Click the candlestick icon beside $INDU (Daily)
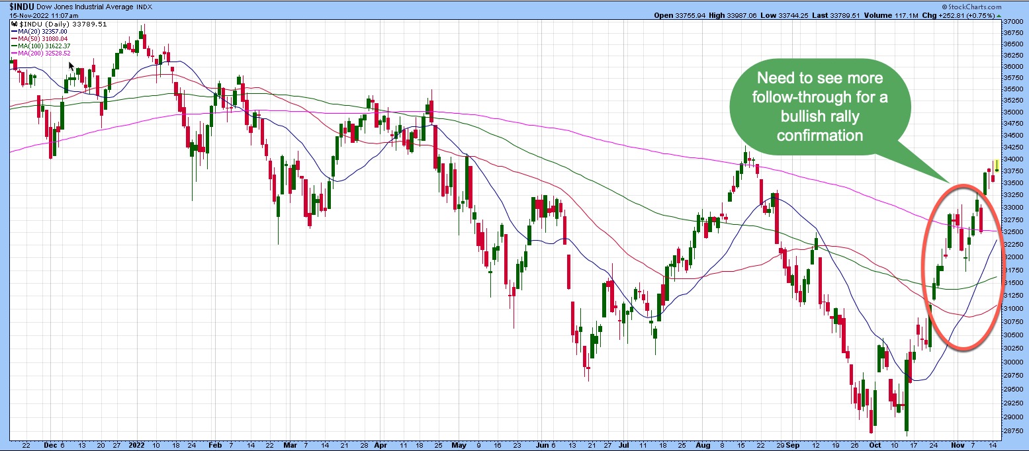 [x=13, y=24]
